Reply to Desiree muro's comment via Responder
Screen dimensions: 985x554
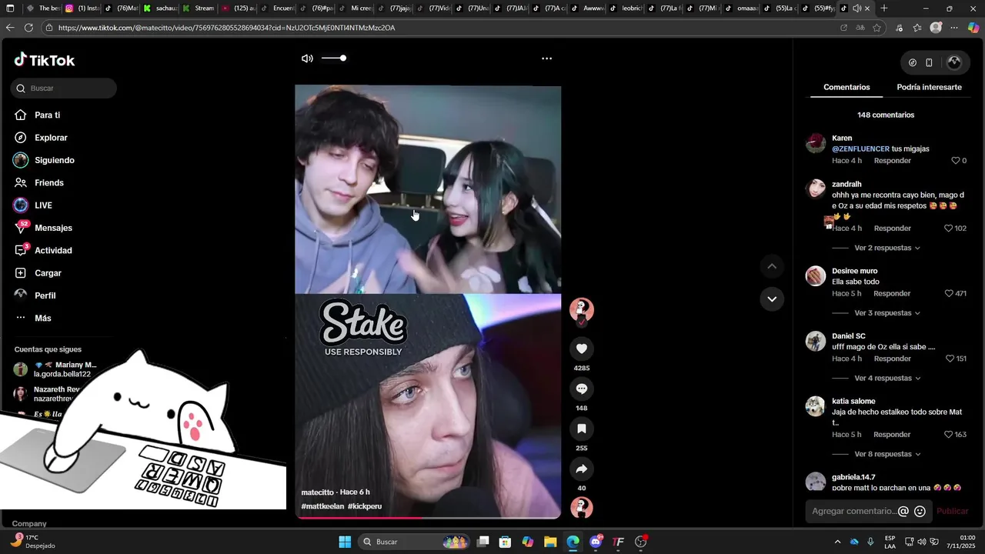[892, 294]
